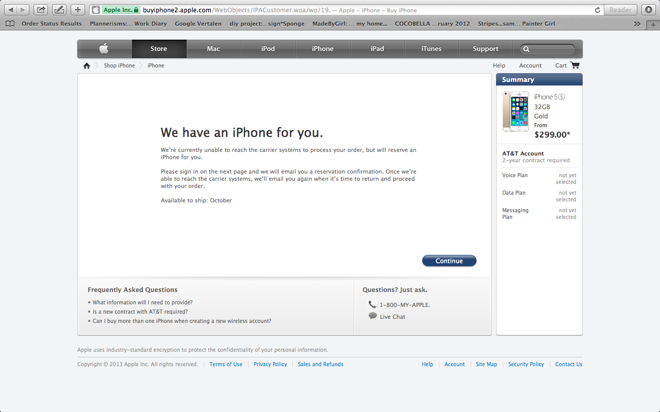Click the Cart text link
The image size is (660, 412).
561,65
